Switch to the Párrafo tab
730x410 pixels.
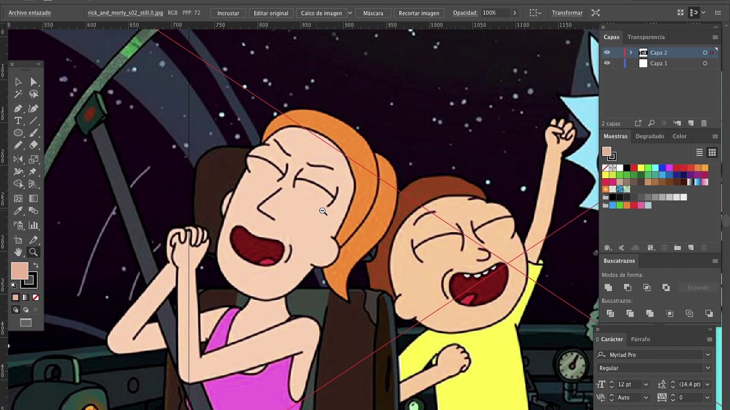coord(640,339)
